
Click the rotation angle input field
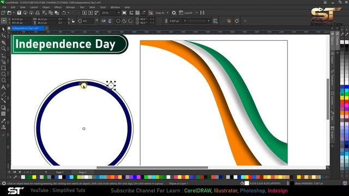[88, 21]
